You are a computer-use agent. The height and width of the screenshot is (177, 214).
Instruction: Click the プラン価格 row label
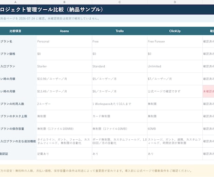[x=18, y=54]
